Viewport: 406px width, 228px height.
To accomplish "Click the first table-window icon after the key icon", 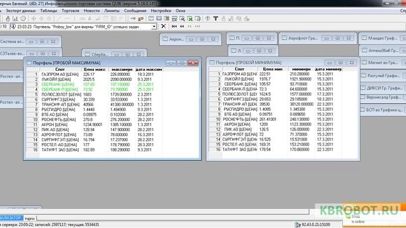I will (x=151, y=18).
